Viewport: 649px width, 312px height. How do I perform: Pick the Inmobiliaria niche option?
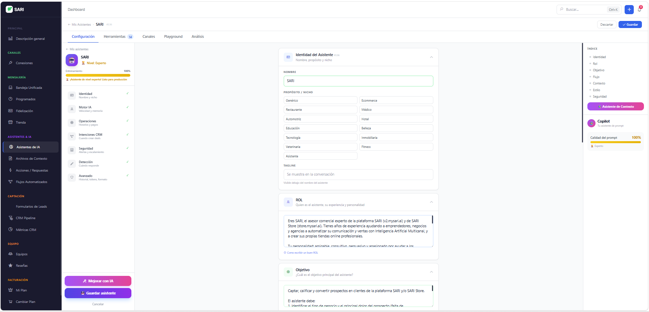click(396, 137)
